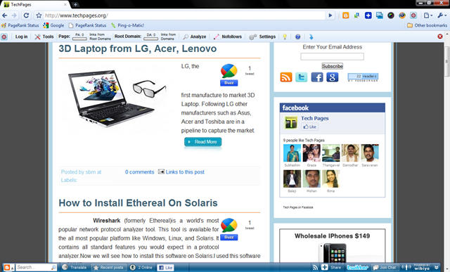Viewport: 450px width, 272px height.
Task: Click the green-blue share extension icon
Action: tap(356, 15)
